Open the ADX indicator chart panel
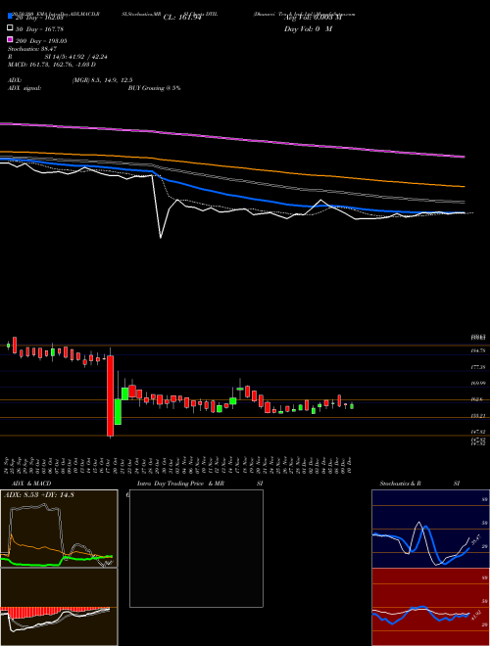 point(59,529)
